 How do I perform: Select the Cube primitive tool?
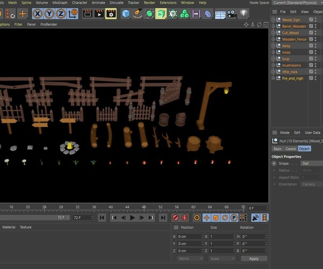[126, 13]
